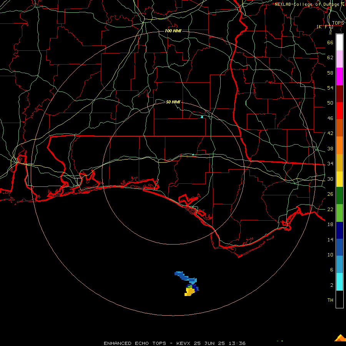The height and width of the screenshot is (346, 346).
Task: Click the '62' legend value
Action: point(330,58)
